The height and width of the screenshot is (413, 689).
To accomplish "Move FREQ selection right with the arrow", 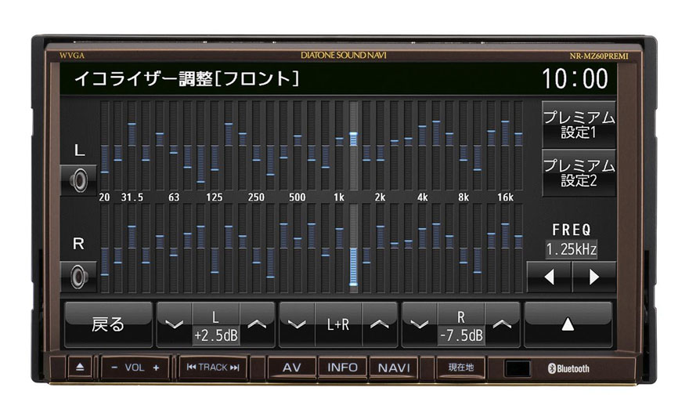I will coord(594,277).
